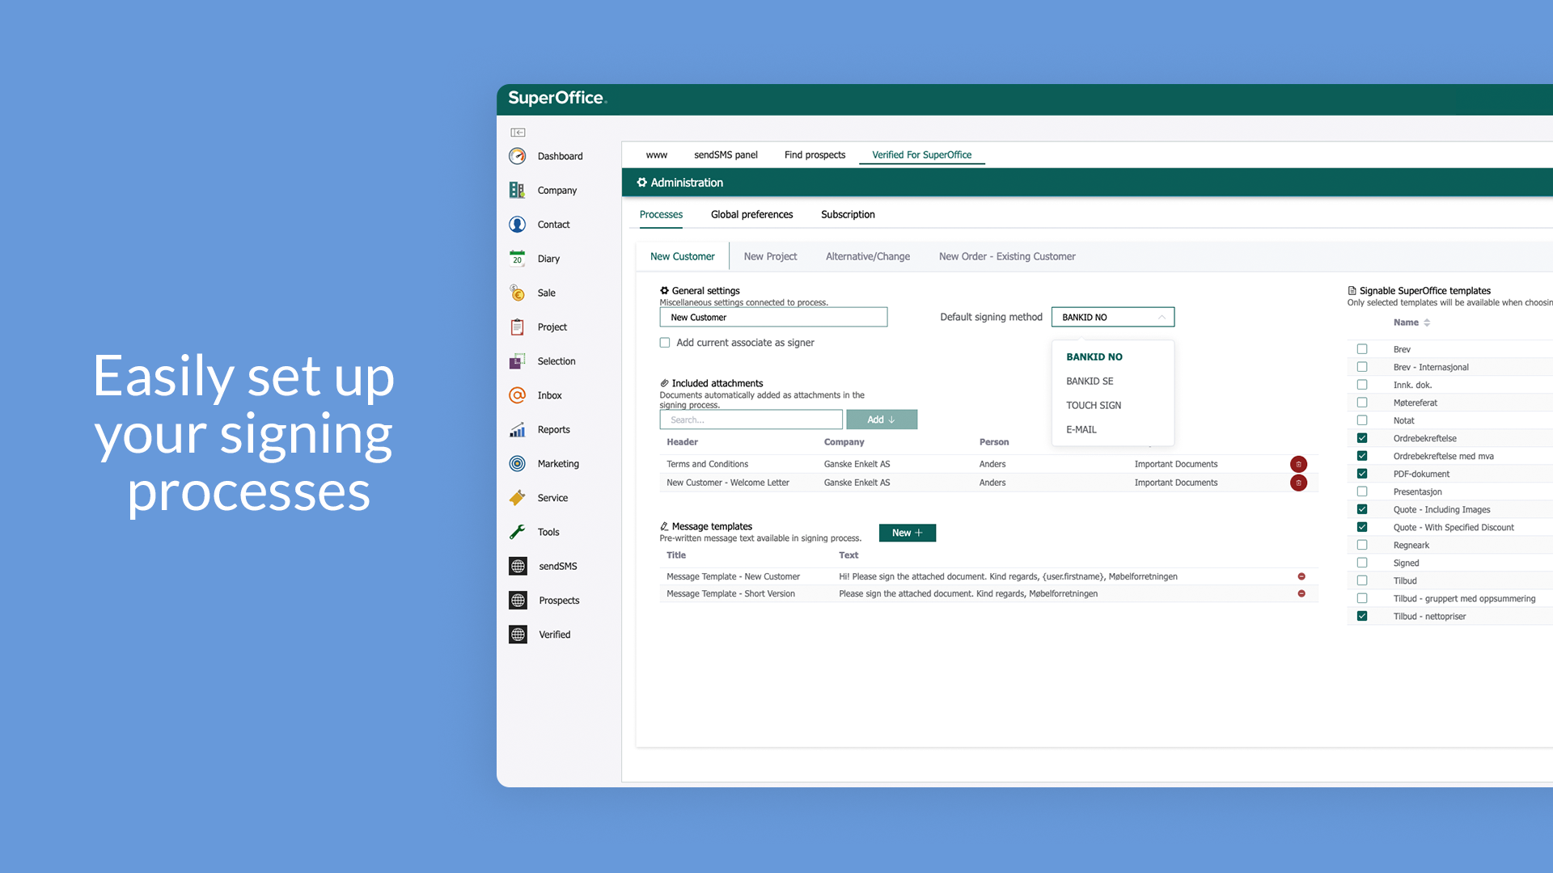This screenshot has height=873, width=1553.
Task: Select the New Project process tab
Action: click(x=770, y=256)
